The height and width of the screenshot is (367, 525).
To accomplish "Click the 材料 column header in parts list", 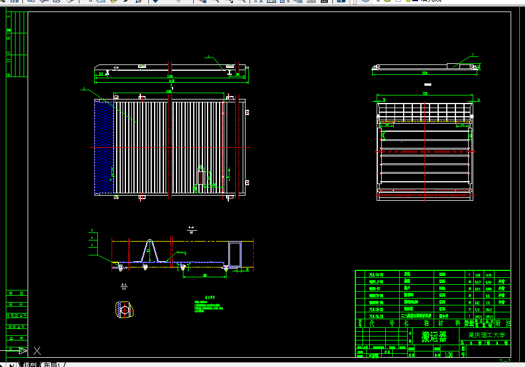I will tap(449, 323).
